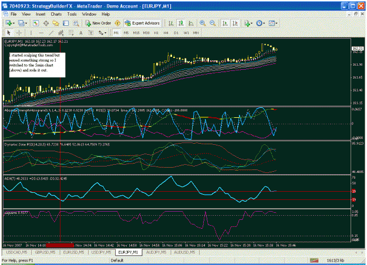The image size is (367, 265).
Task: Select the cursor arrow tool
Action: pyautogui.click(x=9, y=33)
